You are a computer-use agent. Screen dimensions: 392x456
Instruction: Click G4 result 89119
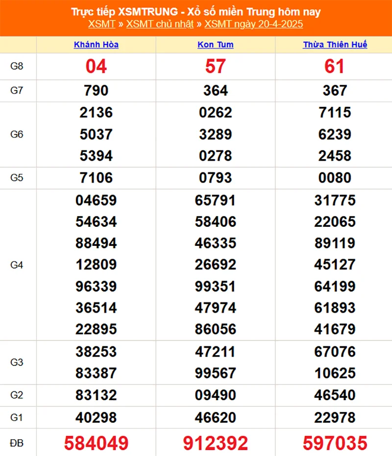pos(335,243)
